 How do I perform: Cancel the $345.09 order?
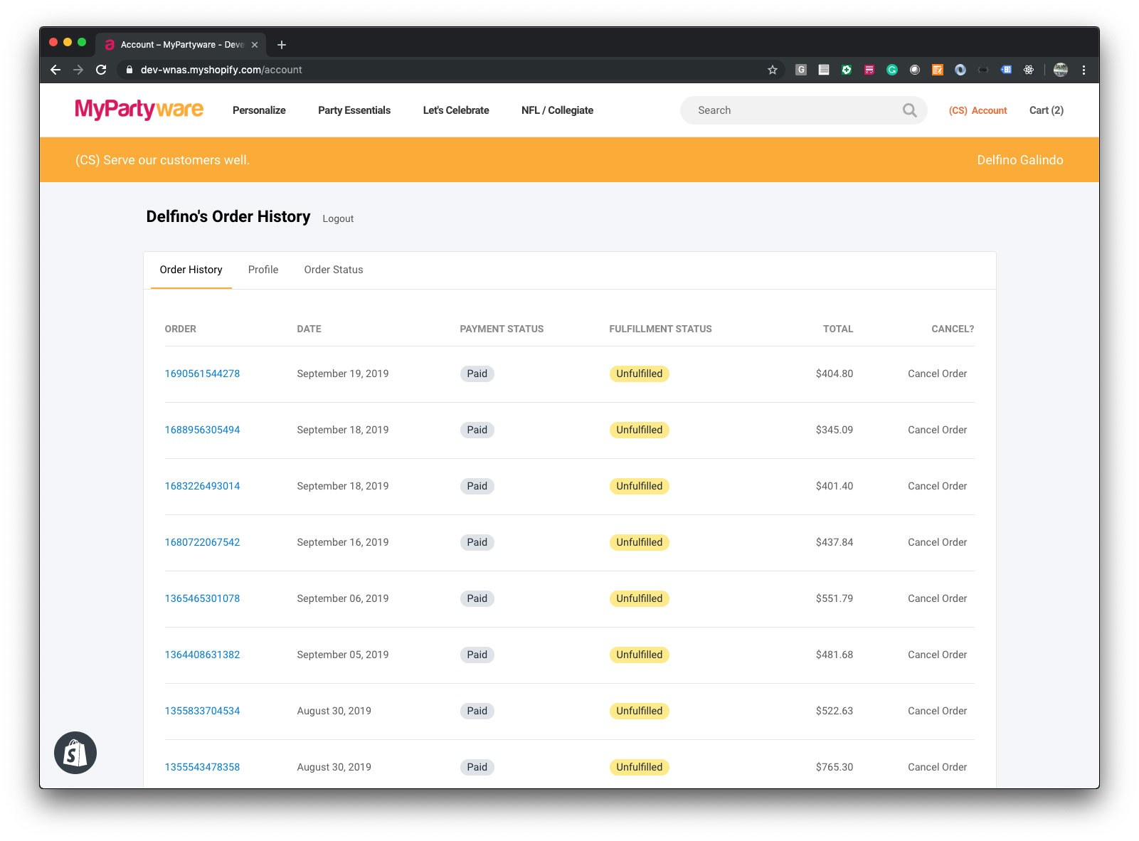click(x=937, y=430)
